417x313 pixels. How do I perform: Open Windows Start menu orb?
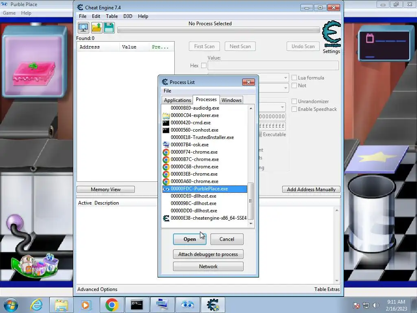(11, 305)
